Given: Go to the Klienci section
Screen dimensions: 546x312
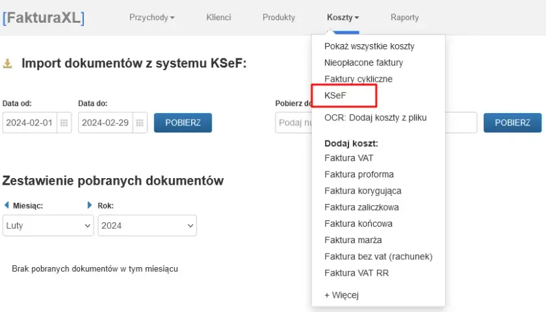Looking at the screenshot, I should 218,18.
